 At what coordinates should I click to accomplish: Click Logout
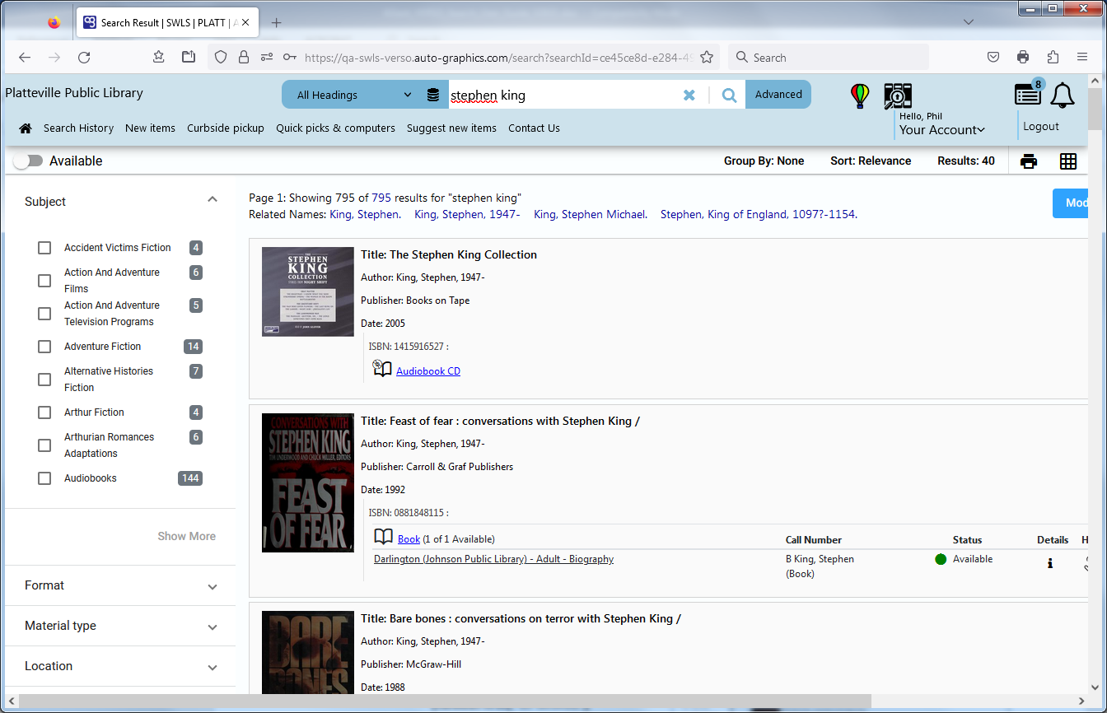(1041, 127)
